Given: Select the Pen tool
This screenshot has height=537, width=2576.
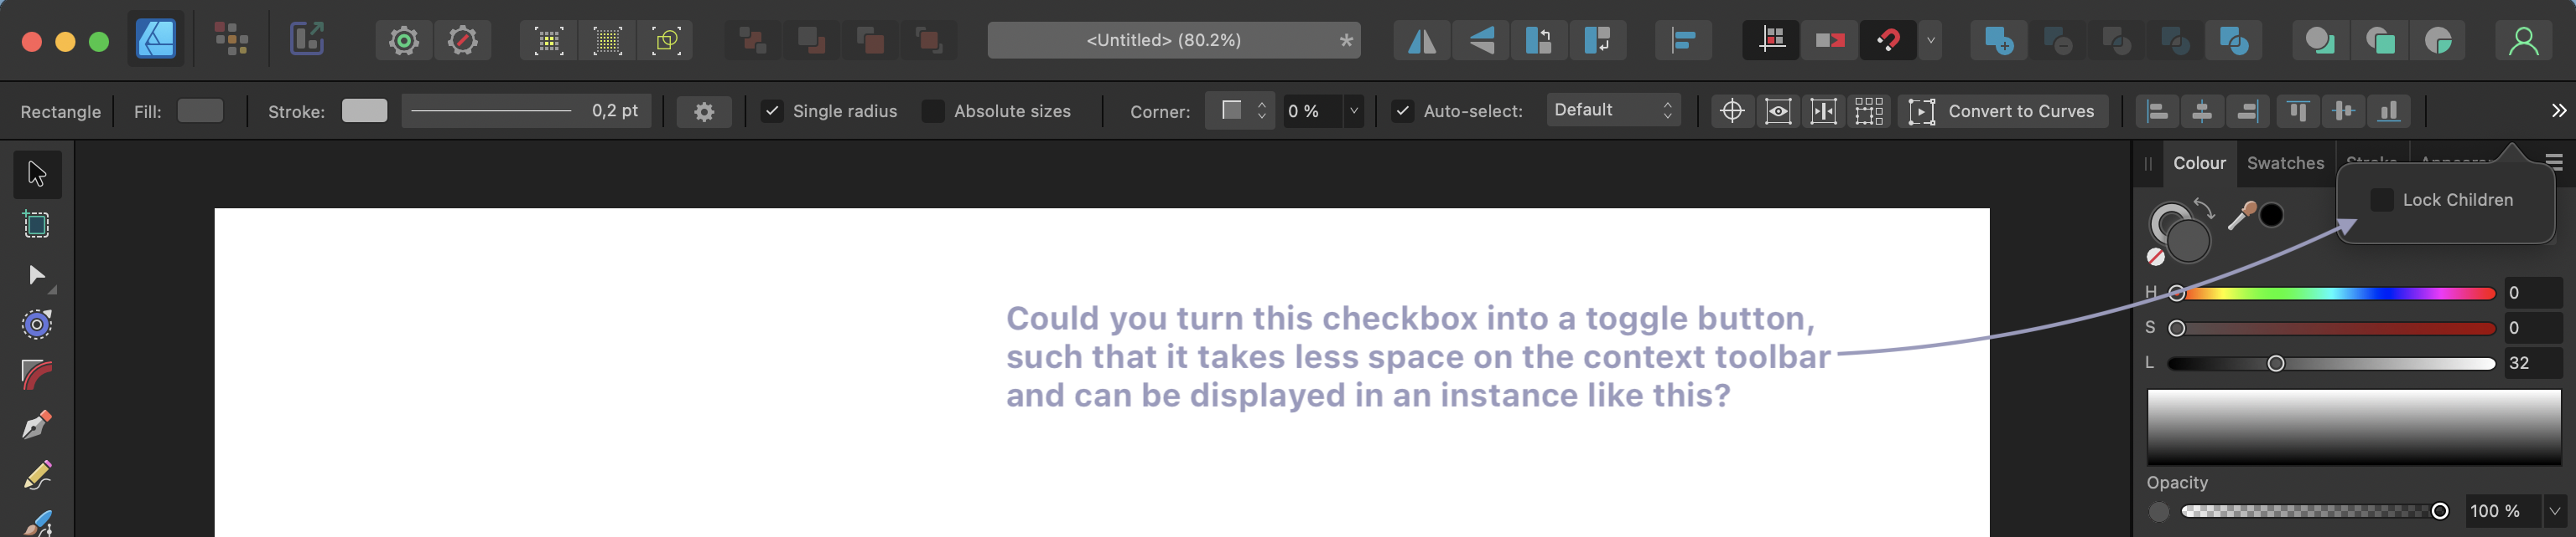Looking at the screenshot, I should click(x=37, y=425).
